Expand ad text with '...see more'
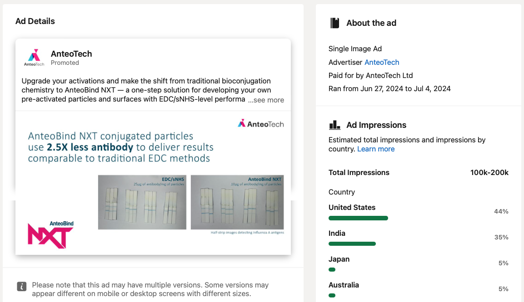524x302 pixels. pyautogui.click(x=266, y=100)
